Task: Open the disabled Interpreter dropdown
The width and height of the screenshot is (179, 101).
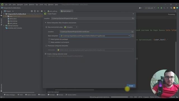Action: (95, 50)
